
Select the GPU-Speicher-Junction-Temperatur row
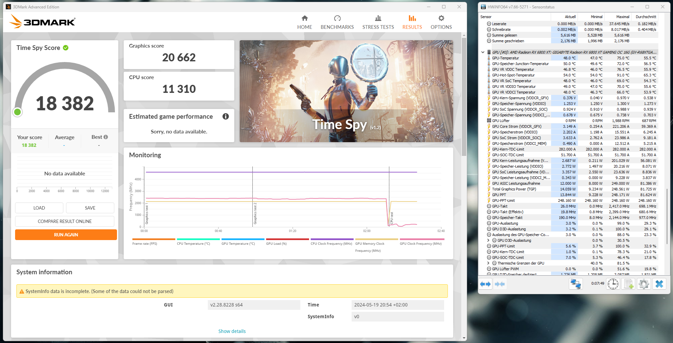pyautogui.click(x=568, y=64)
